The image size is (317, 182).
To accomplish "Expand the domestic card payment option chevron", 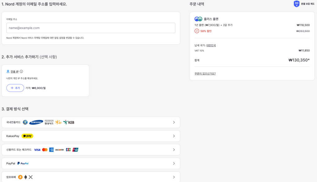I will tap(174, 122).
